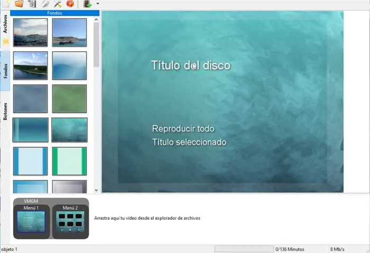Click the blue Fondos panel header
The image size is (370, 253).
[x=55, y=13]
